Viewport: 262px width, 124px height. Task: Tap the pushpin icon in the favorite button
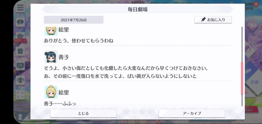click(203, 20)
